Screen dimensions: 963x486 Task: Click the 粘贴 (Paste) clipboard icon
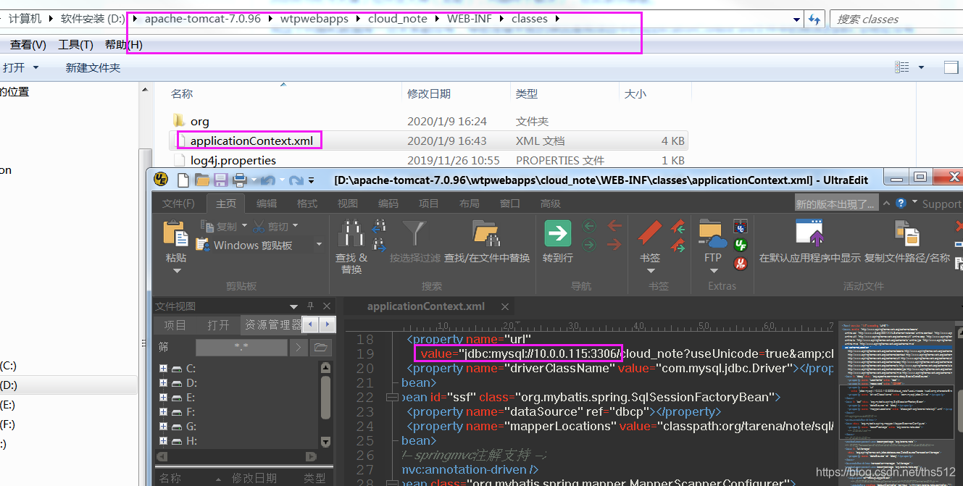click(x=176, y=234)
